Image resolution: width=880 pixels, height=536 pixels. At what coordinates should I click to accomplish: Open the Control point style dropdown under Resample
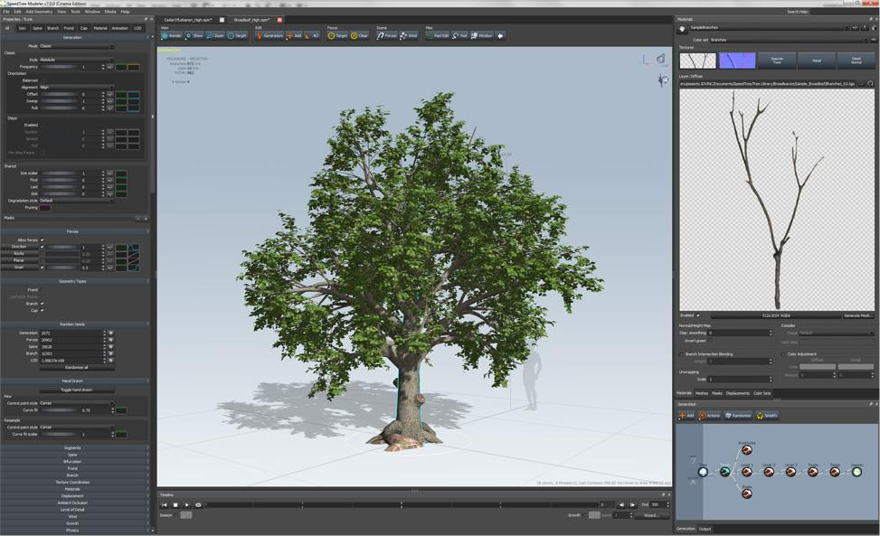pyautogui.click(x=76, y=428)
